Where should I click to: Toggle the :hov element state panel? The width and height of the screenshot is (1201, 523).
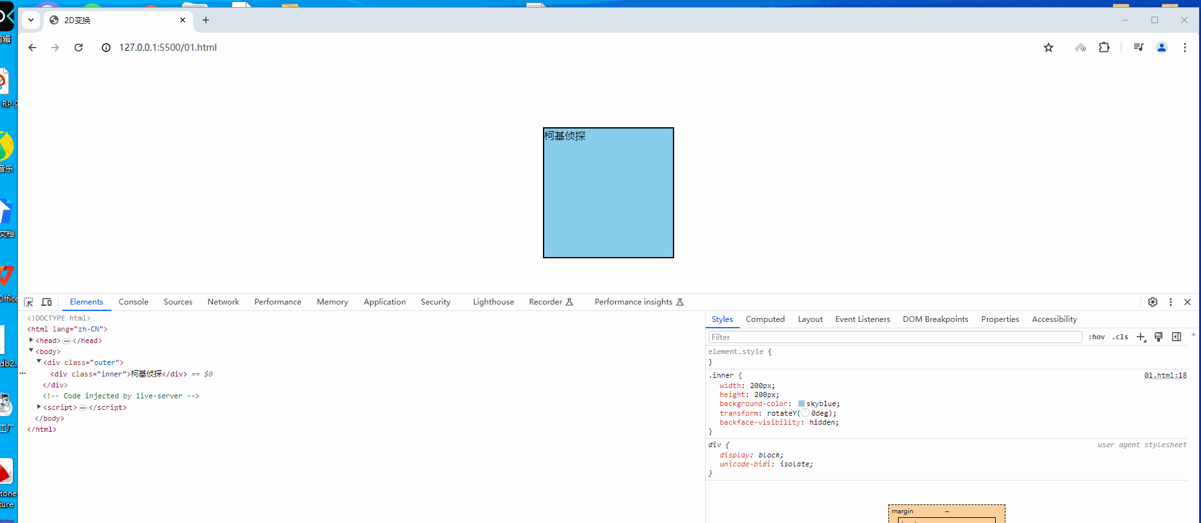(1097, 337)
